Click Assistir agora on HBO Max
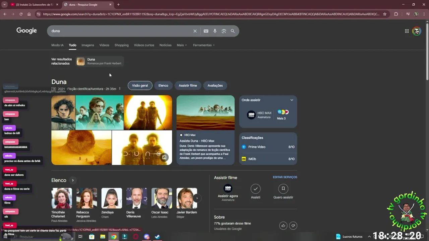The height and width of the screenshot is (241, 429). click(x=228, y=193)
